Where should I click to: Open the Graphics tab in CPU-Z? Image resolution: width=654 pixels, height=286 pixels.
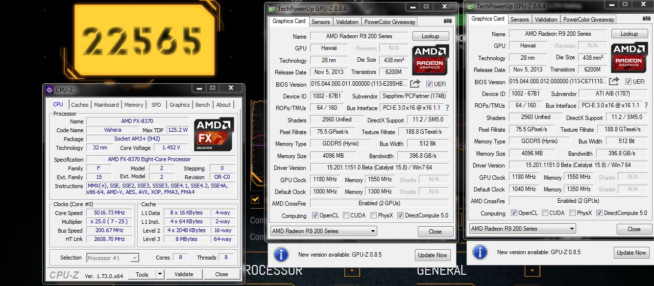(180, 105)
